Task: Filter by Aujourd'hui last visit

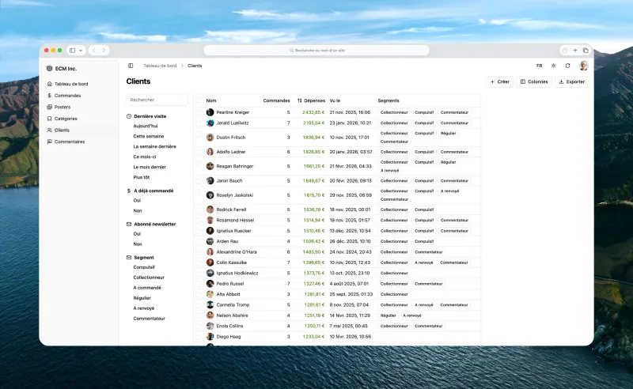Action: (146, 126)
